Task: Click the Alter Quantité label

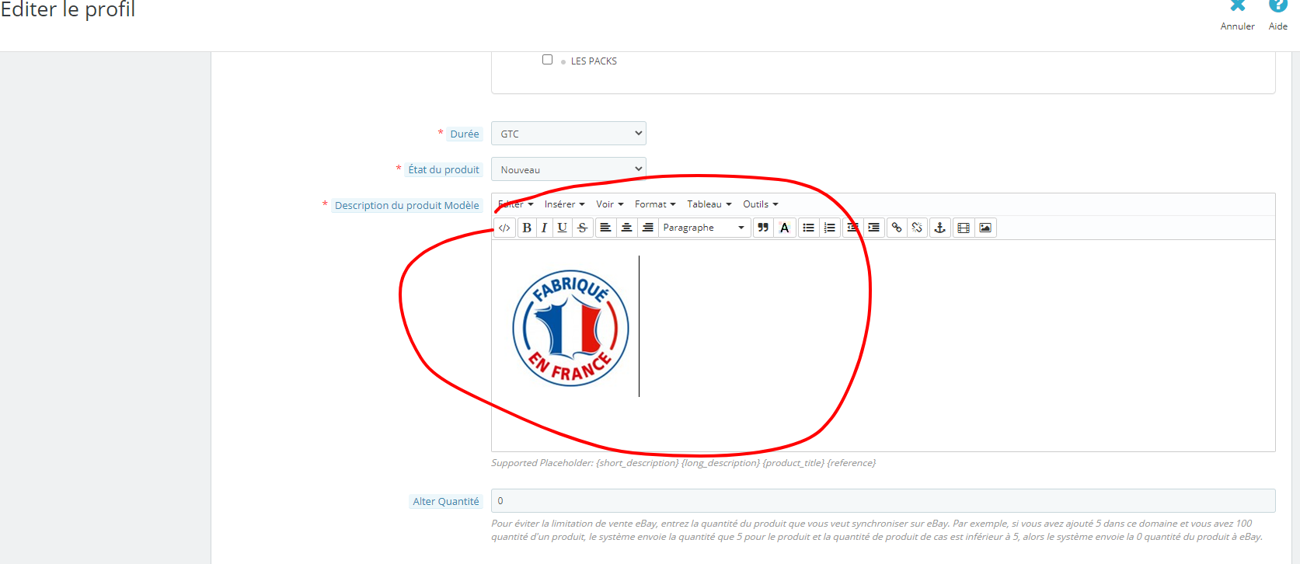Action: coord(446,501)
